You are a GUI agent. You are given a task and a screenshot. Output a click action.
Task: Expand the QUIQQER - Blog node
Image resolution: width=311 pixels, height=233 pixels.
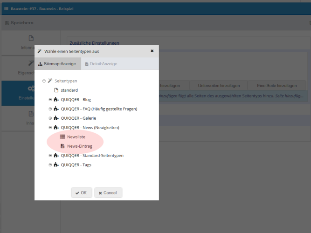[x=50, y=100]
